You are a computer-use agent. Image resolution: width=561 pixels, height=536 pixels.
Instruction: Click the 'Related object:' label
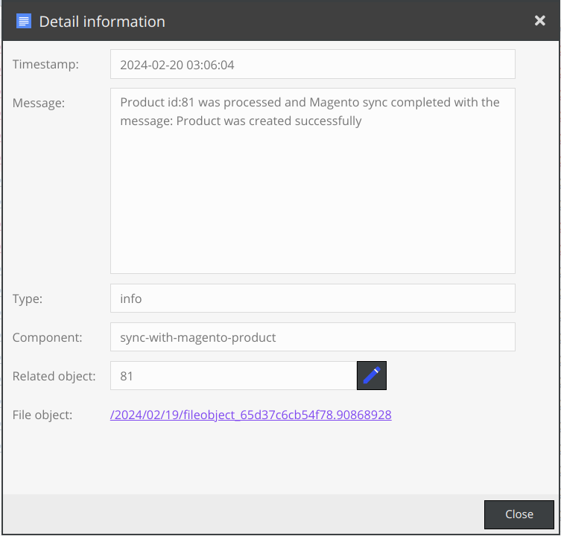54,376
